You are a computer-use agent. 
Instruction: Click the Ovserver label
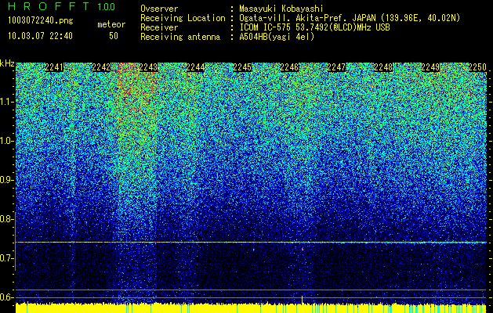[x=159, y=9]
